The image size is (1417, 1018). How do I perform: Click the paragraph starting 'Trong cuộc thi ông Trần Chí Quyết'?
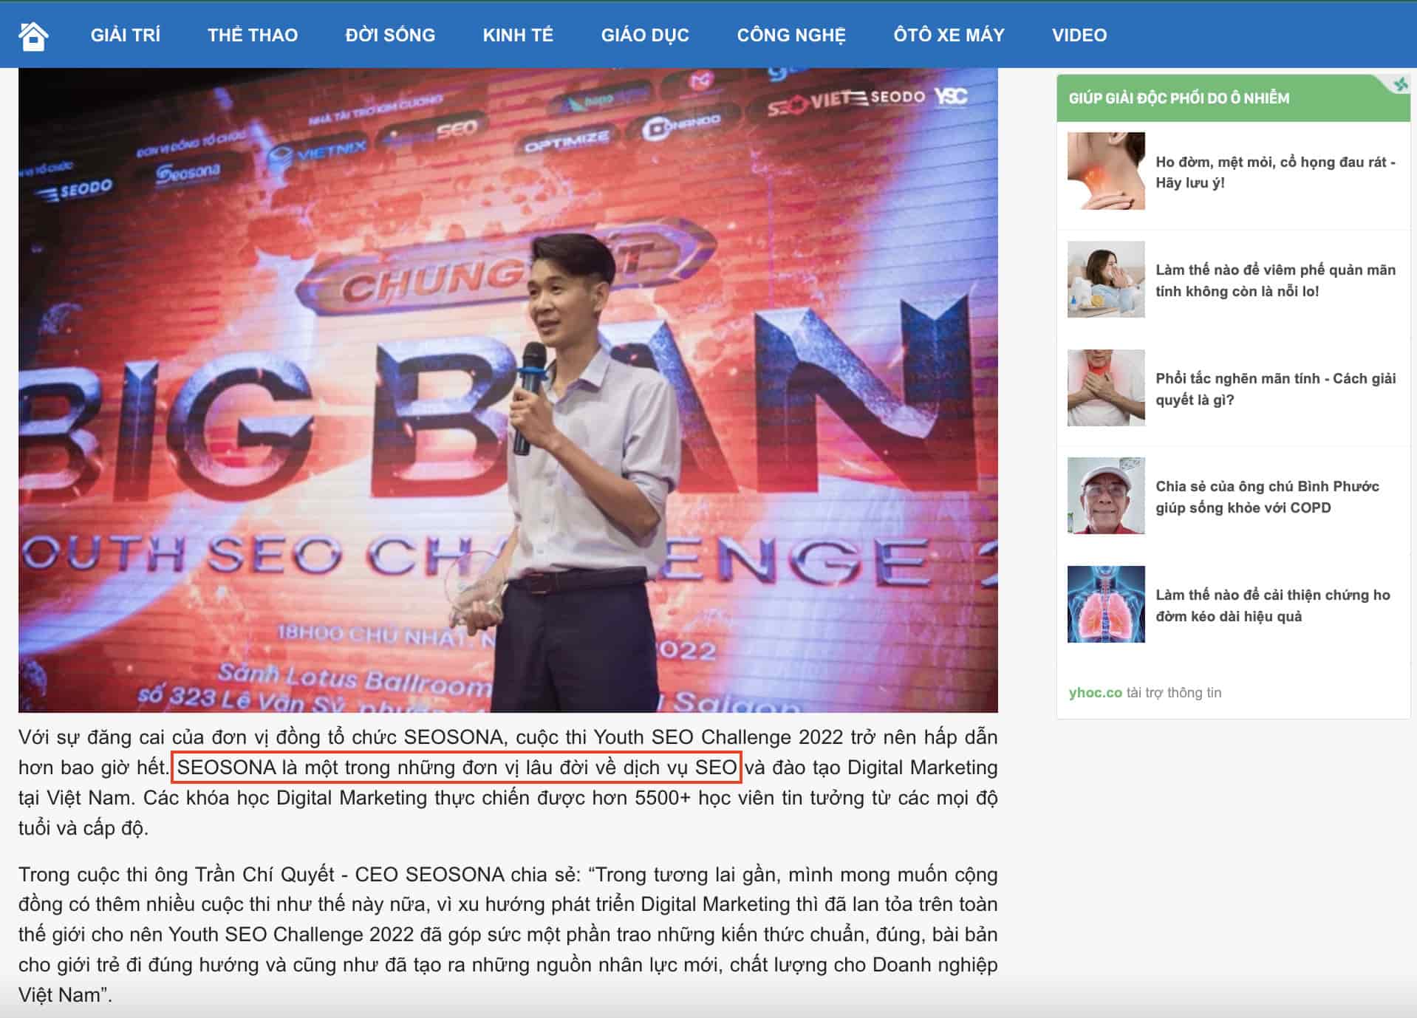[508, 935]
